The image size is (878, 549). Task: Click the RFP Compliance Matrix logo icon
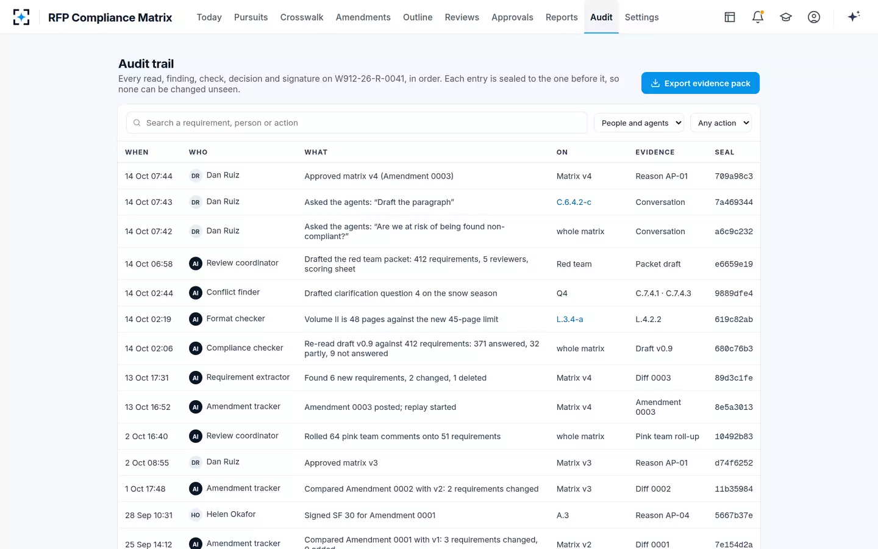point(21,17)
